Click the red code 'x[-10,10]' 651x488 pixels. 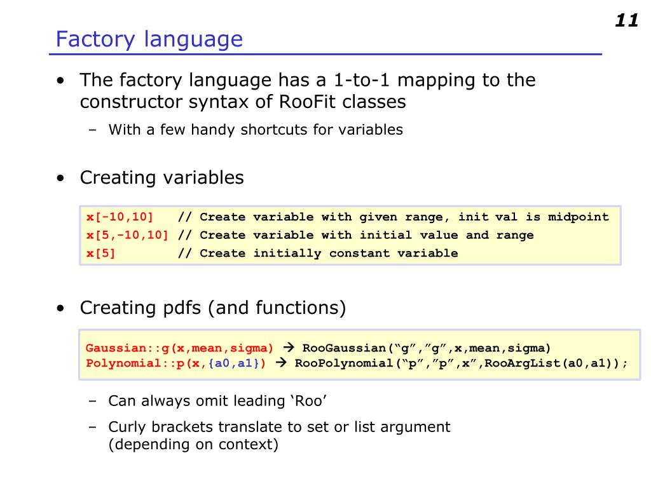(120, 217)
